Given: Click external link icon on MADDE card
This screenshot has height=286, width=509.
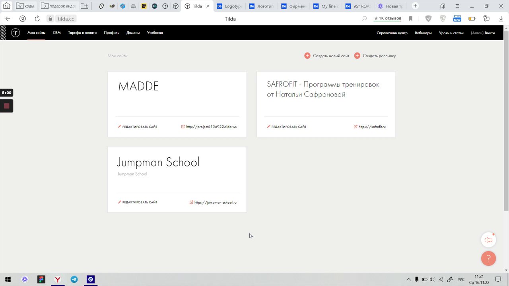Looking at the screenshot, I should pyautogui.click(x=183, y=127).
